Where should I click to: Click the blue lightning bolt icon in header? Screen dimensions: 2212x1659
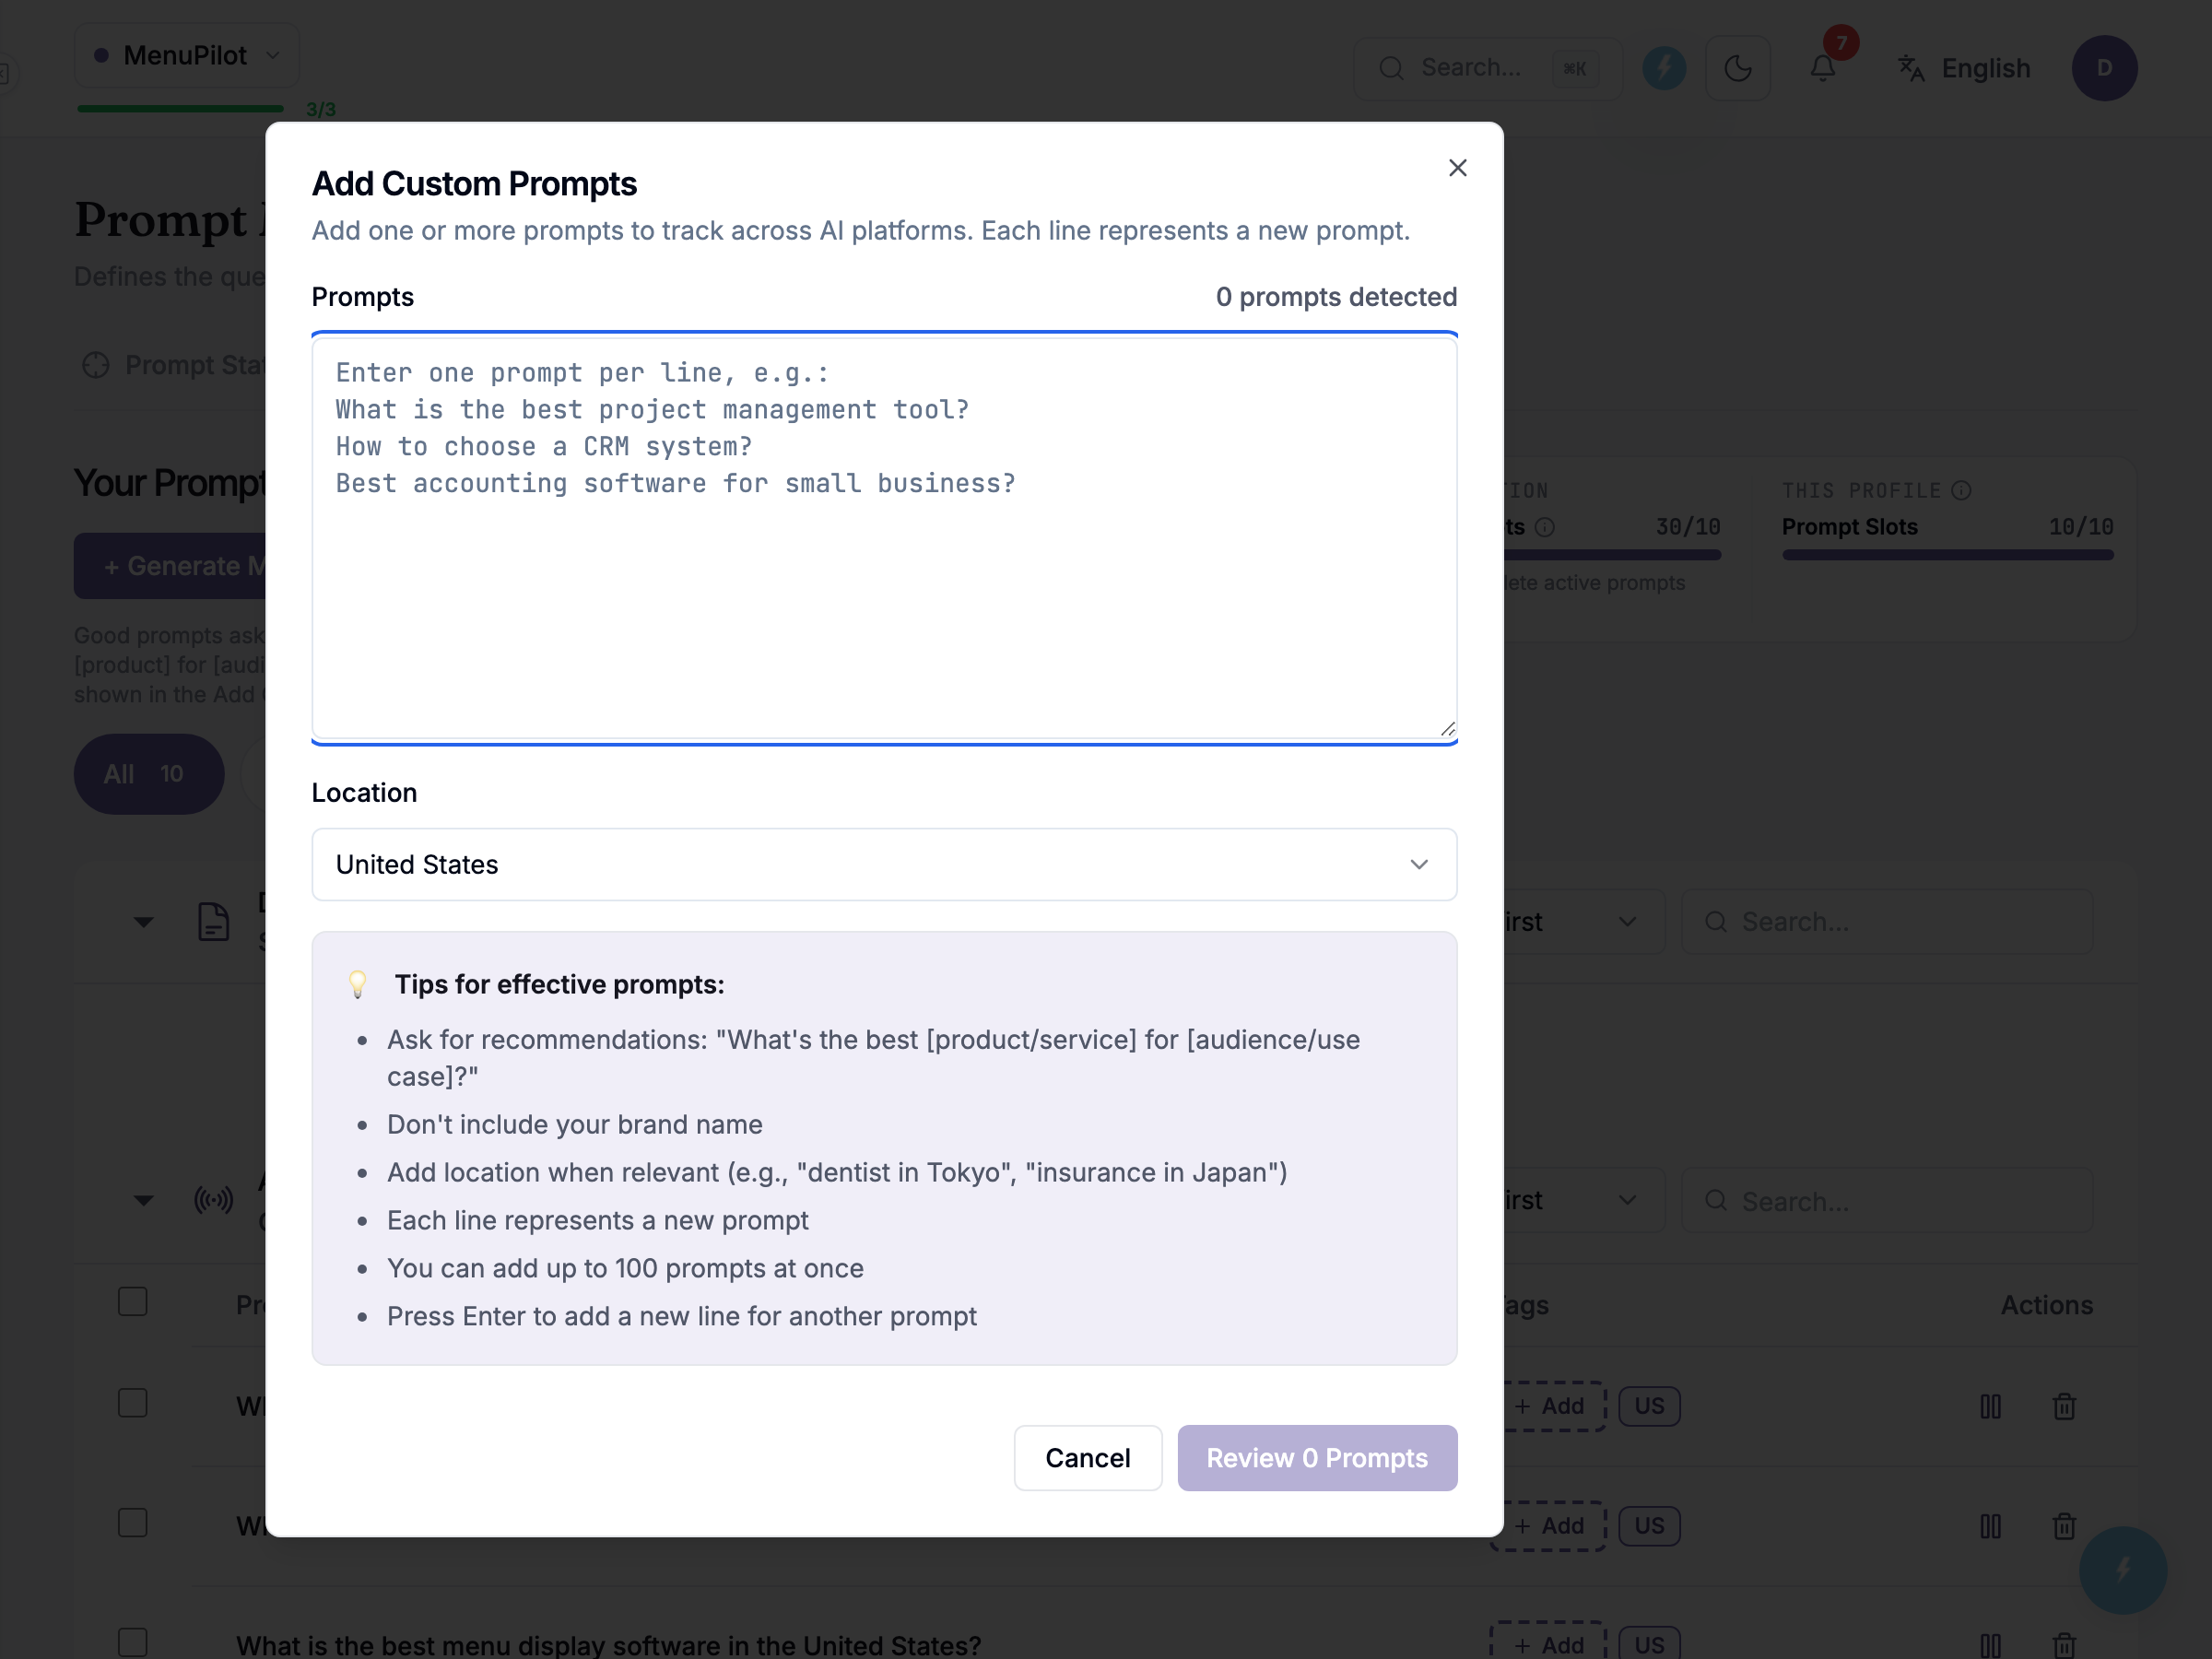point(1664,68)
